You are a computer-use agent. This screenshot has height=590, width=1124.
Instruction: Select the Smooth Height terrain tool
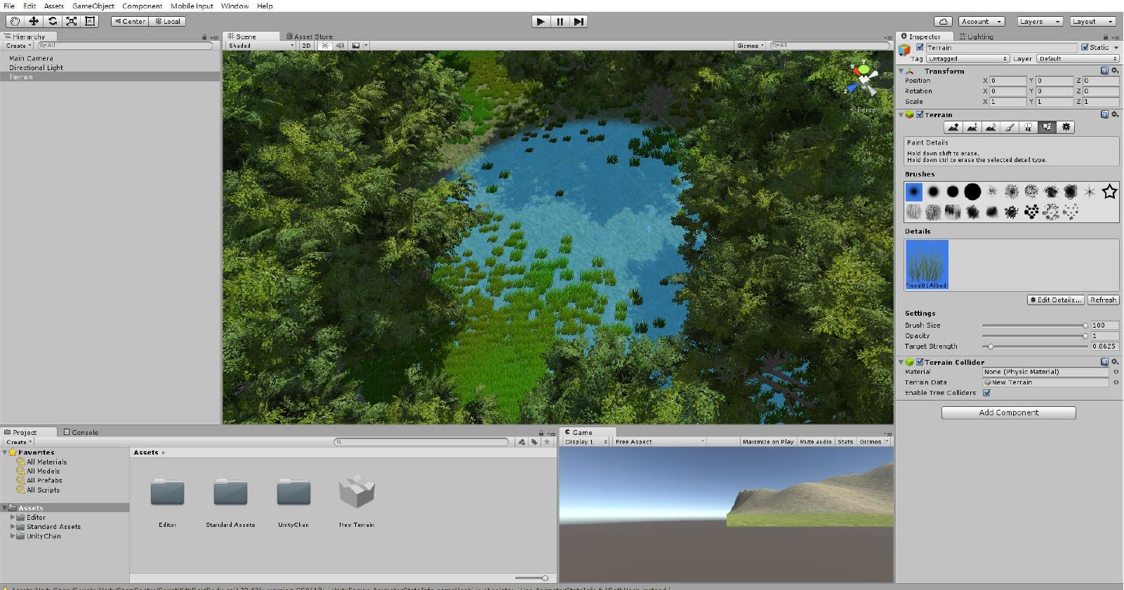point(991,127)
